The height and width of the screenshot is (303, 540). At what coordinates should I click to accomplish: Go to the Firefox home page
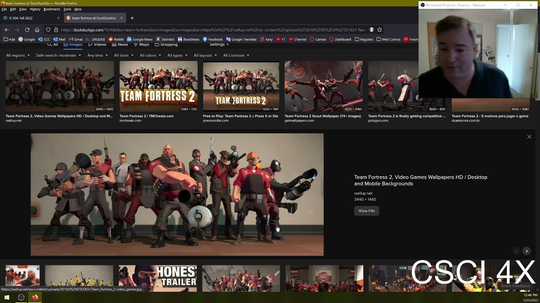click(37, 30)
